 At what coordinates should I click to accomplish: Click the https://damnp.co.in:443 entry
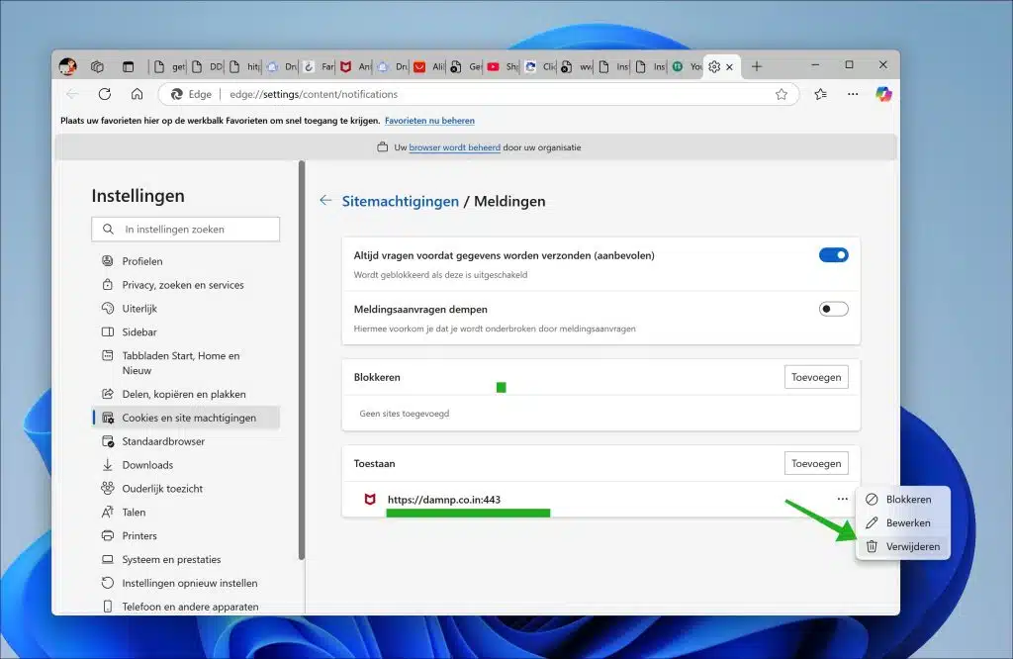(x=444, y=500)
